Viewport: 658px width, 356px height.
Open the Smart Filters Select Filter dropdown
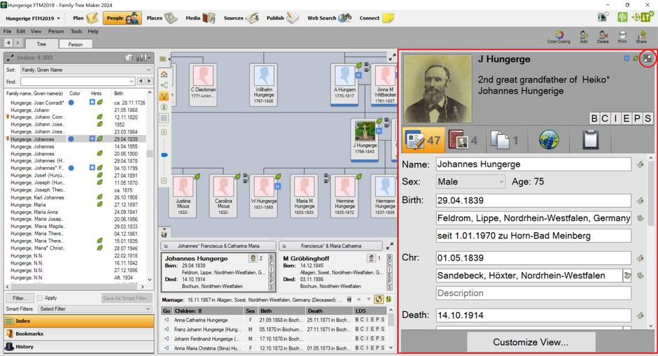(94, 309)
